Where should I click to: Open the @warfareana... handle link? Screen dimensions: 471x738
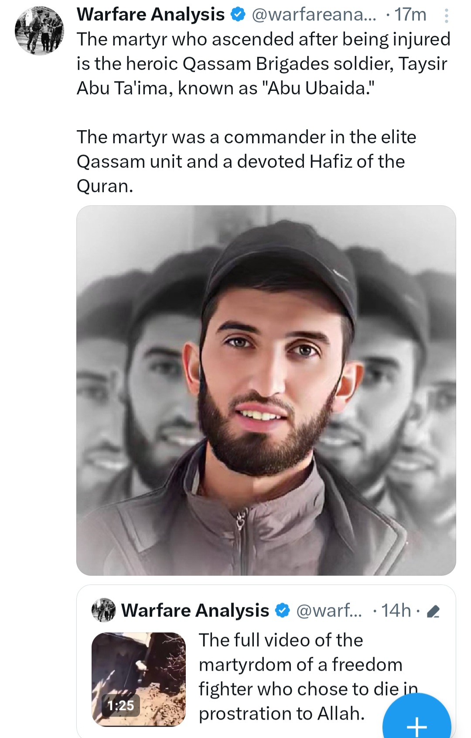[x=314, y=15]
